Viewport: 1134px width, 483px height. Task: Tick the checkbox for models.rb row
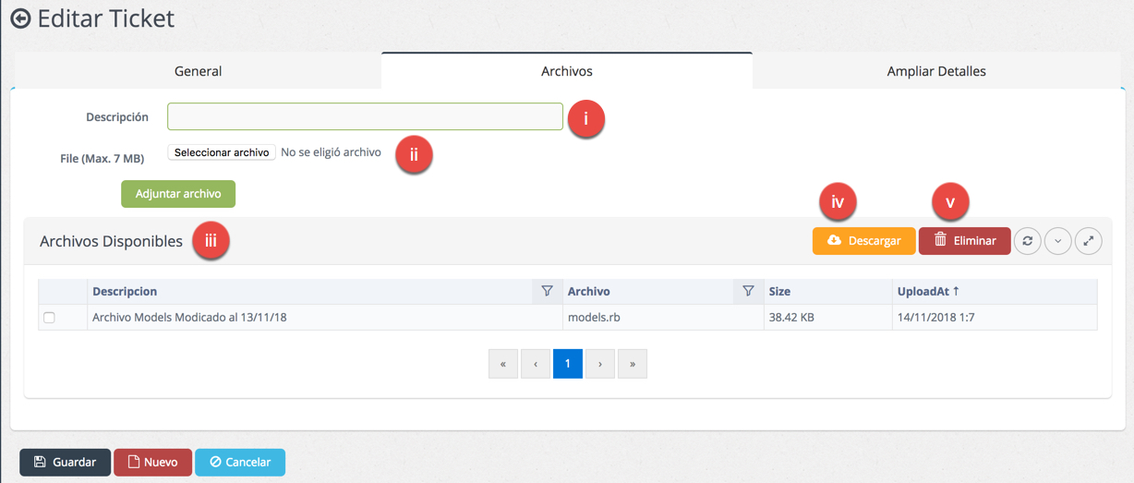49,318
